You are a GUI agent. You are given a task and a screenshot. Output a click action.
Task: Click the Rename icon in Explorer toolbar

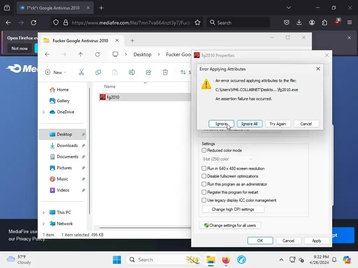click(x=132, y=72)
